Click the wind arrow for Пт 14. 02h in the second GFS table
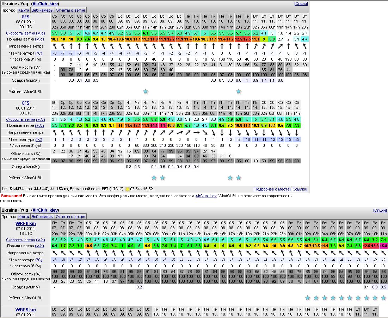The image size is (388, 318). pyautogui.click(x=196, y=133)
